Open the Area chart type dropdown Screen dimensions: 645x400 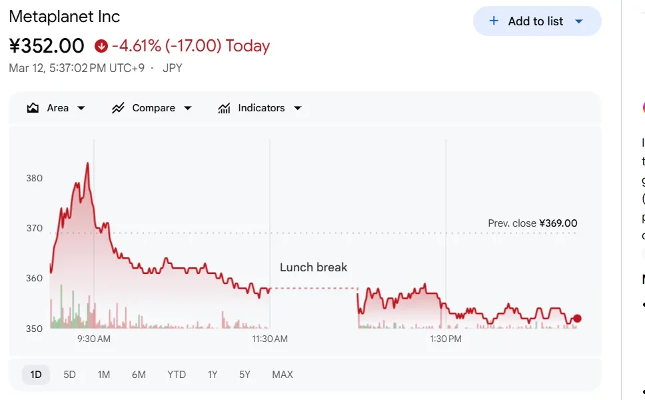click(x=81, y=107)
